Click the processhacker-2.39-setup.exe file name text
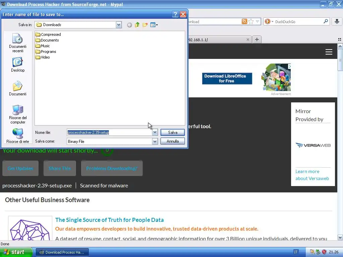Screen dimensions: 343x257 pos(37,185)
